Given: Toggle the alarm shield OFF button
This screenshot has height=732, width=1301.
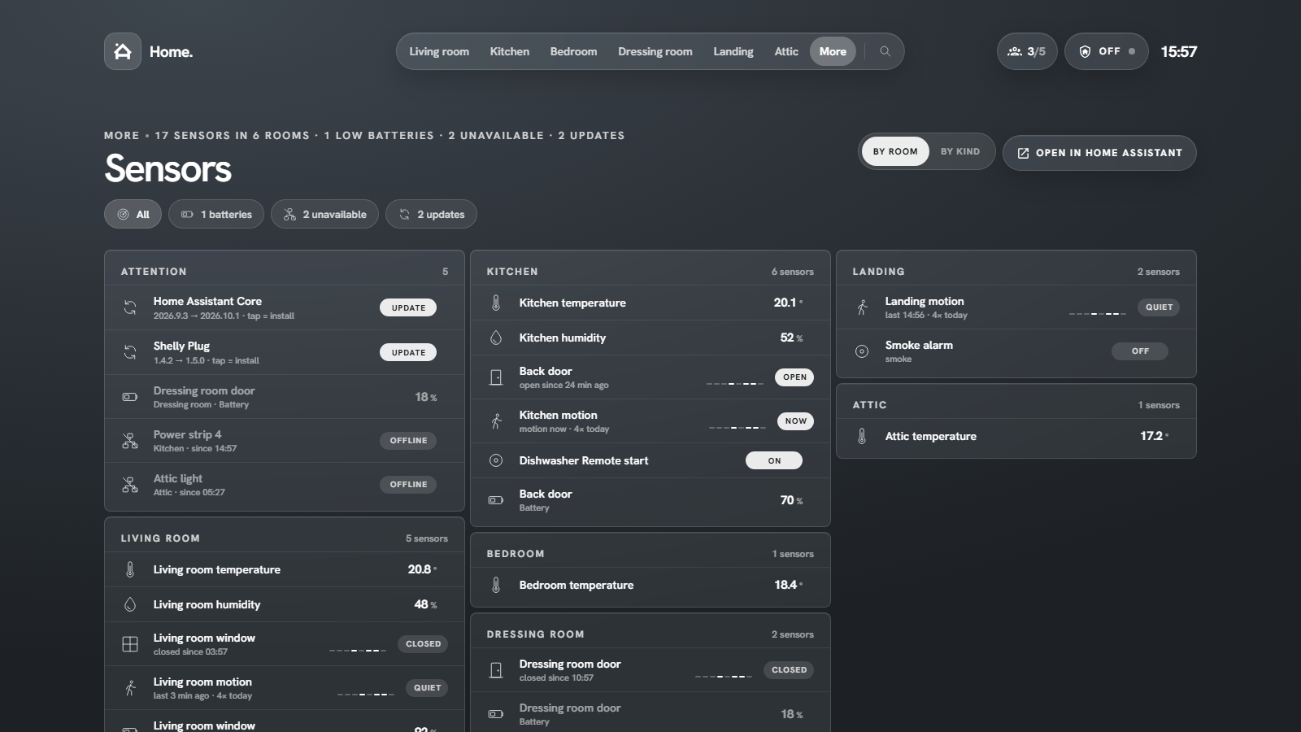Looking at the screenshot, I should point(1107,51).
